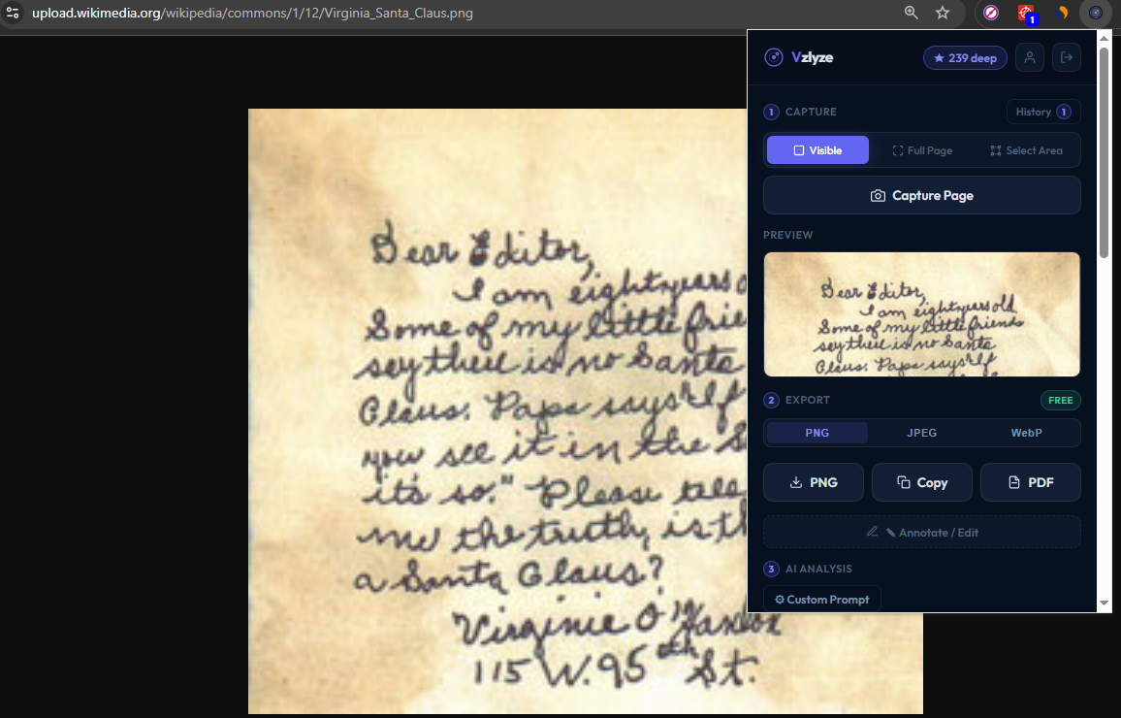Click the PREVIEW label

point(787,235)
